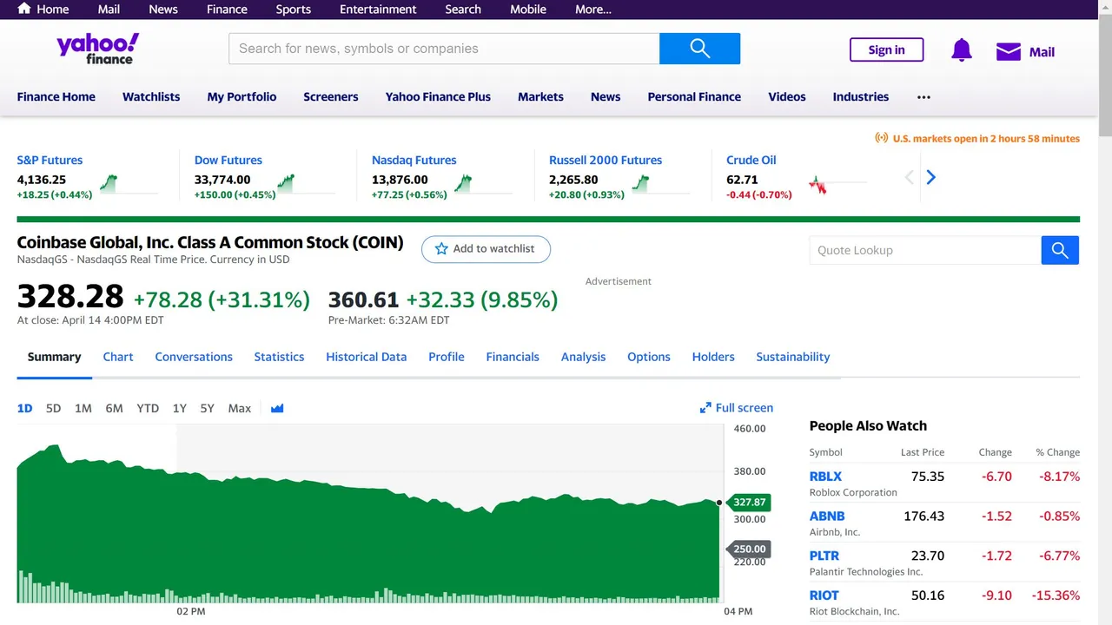Set the chart range to YTD

point(148,408)
